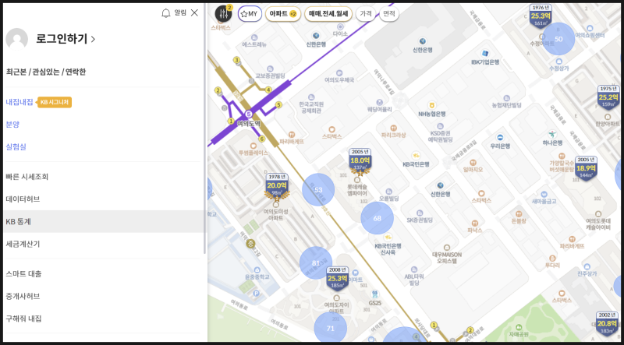Viewport: 624px width, 345px height.
Task: Open 세금계산기 menu item
Action: (x=23, y=244)
